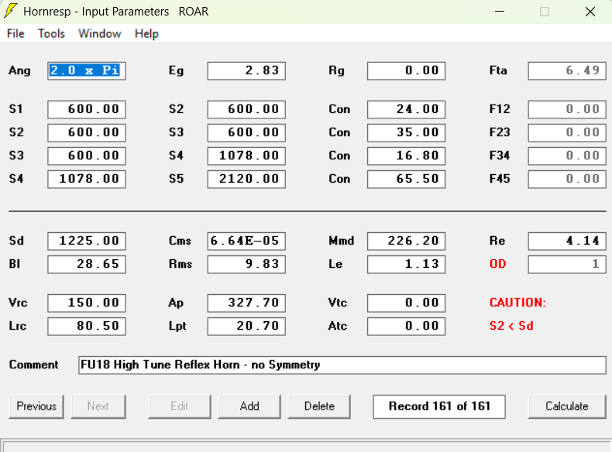Click the S1 field with 600.00
Screen dimensions: 612x452
pyautogui.click(x=87, y=109)
